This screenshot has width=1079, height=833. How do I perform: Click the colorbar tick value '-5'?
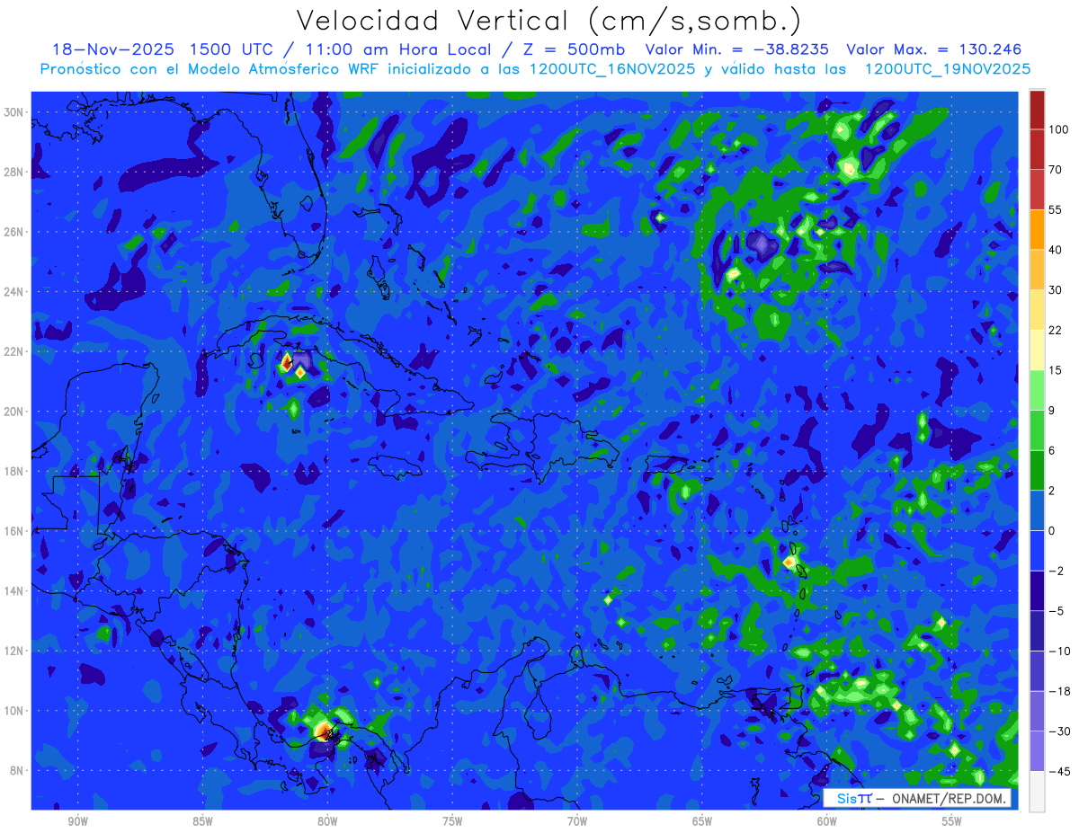coord(1056,611)
